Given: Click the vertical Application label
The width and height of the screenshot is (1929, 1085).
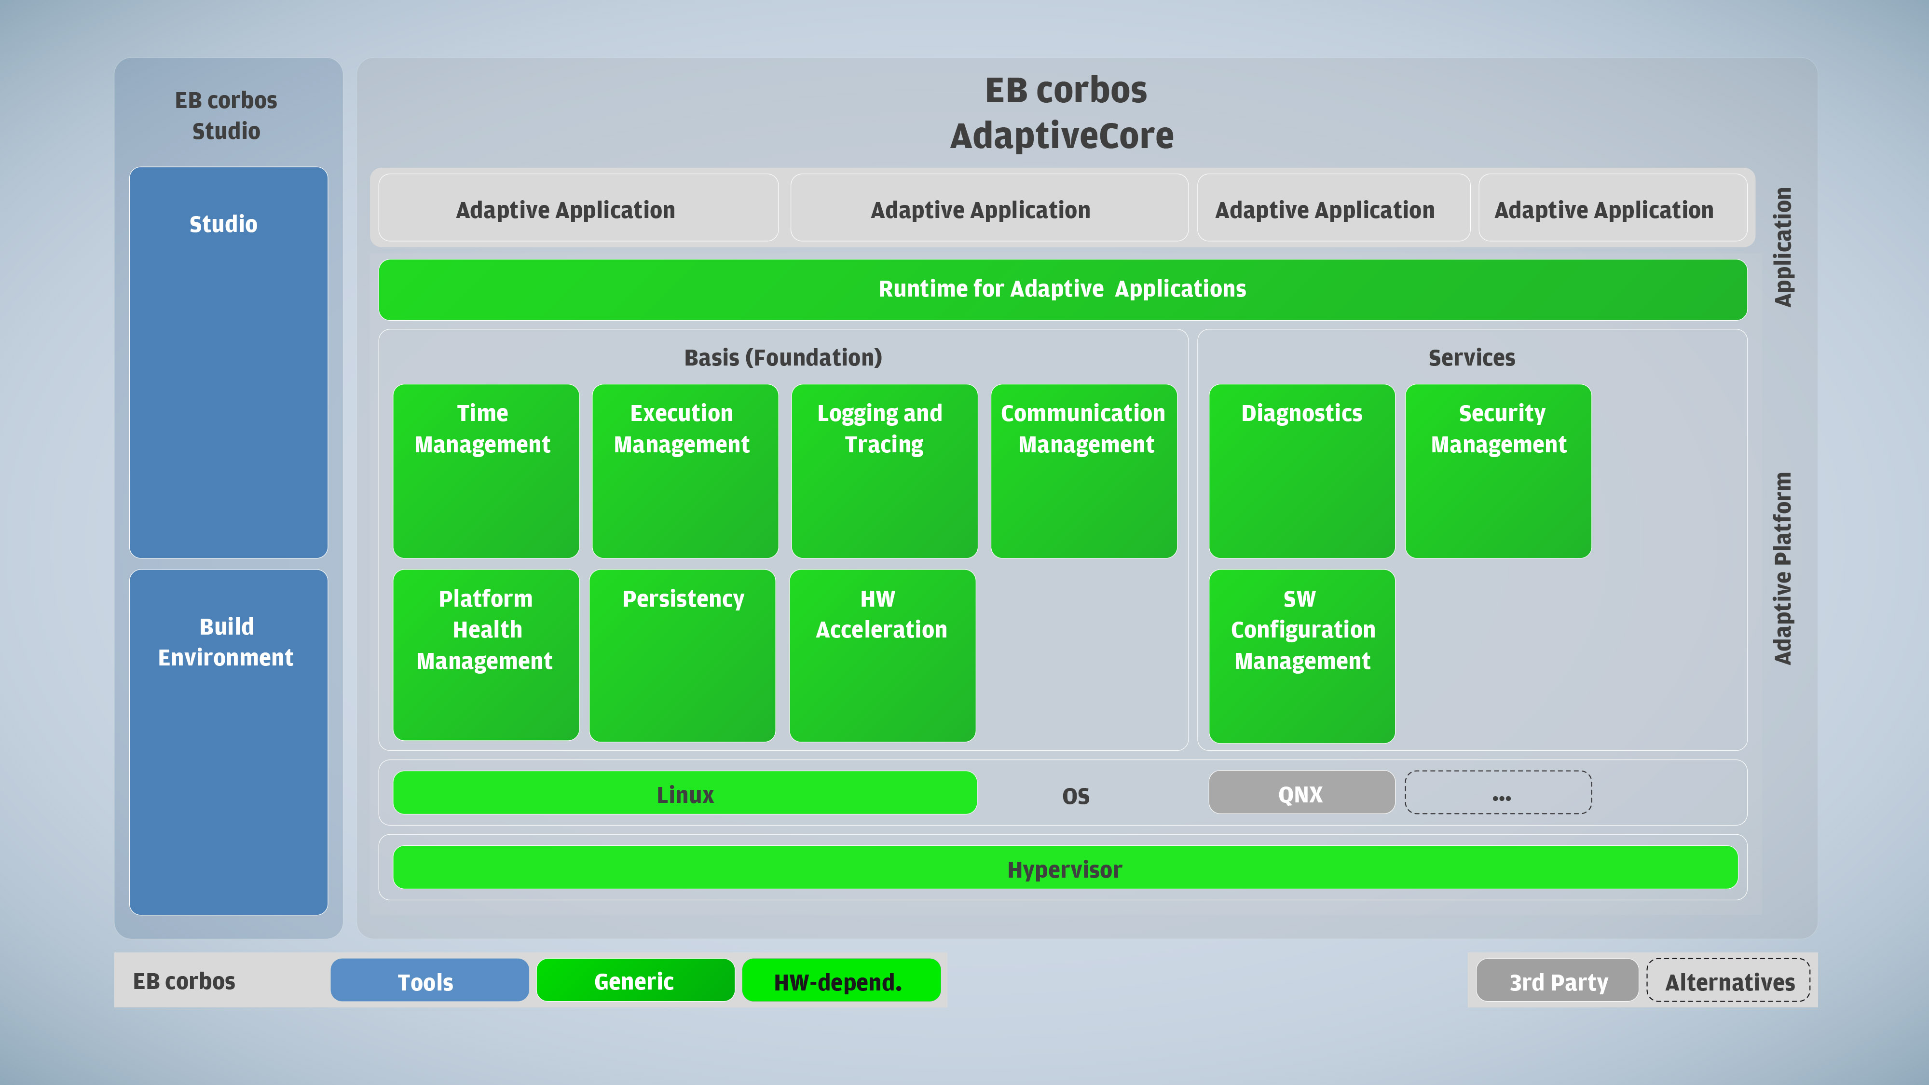Looking at the screenshot, I should pyautogui.click(x=1783, y=247).
